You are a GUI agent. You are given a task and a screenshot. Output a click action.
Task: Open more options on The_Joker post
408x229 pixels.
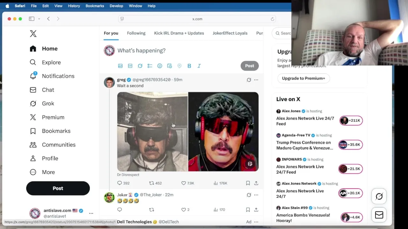256,195
